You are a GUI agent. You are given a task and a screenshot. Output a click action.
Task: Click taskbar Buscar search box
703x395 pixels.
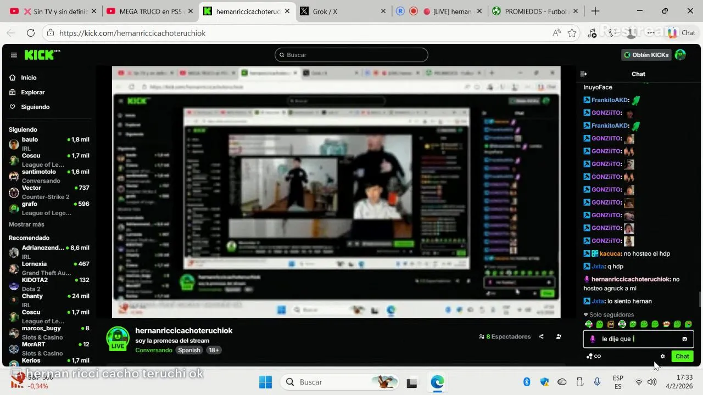click(x=339, y=382)
